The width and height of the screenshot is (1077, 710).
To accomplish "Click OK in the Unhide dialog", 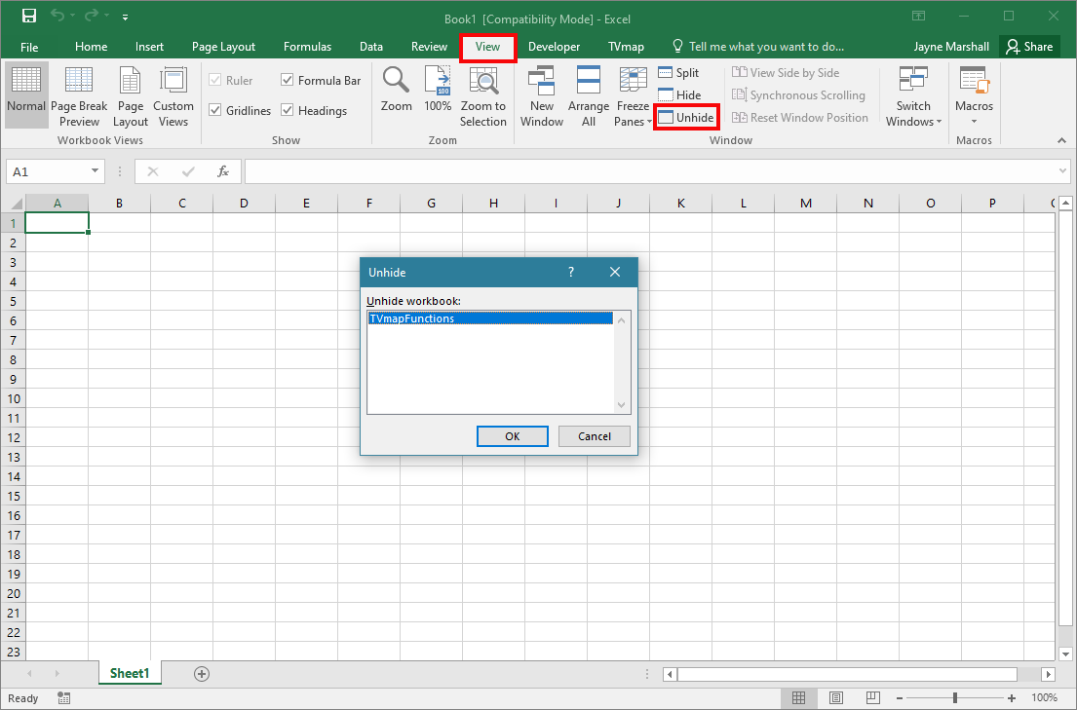I will pos(513,436).
